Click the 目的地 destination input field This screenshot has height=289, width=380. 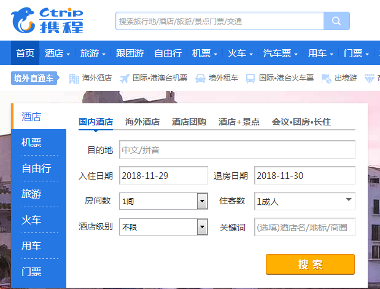(x=237, y=149)
